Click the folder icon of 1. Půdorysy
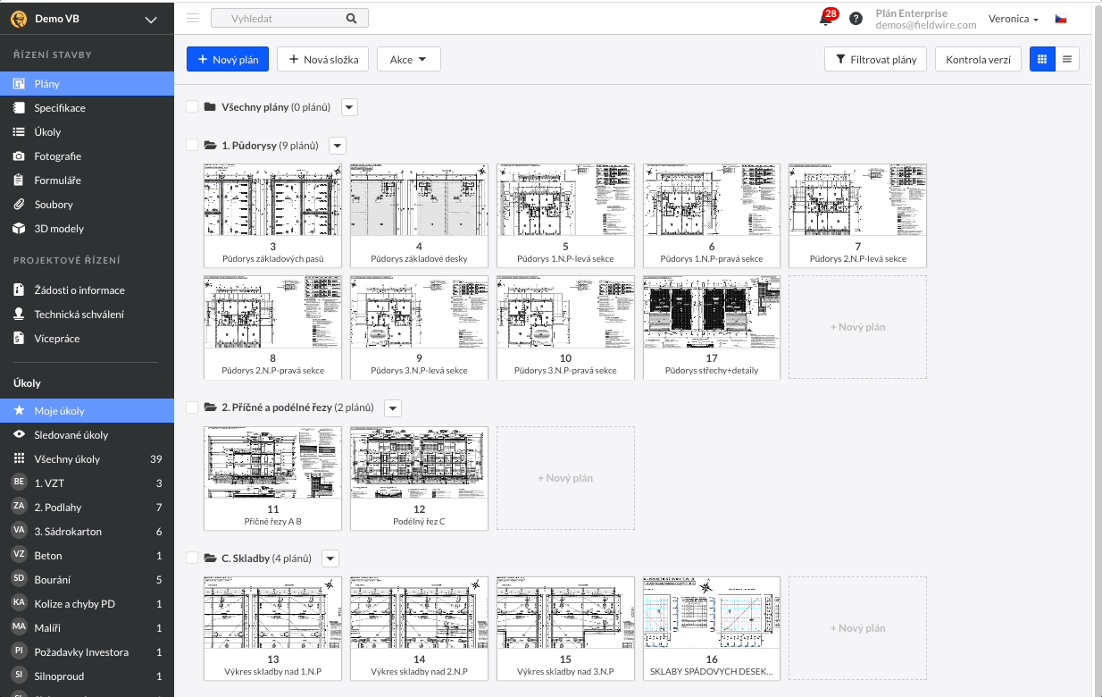Screen dimensions: 1102x697 [211, 145]
